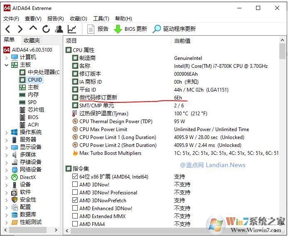Expand the 操作系统 tree node
This screenshot has width=288, height=236.
click(x=7, y=133)
